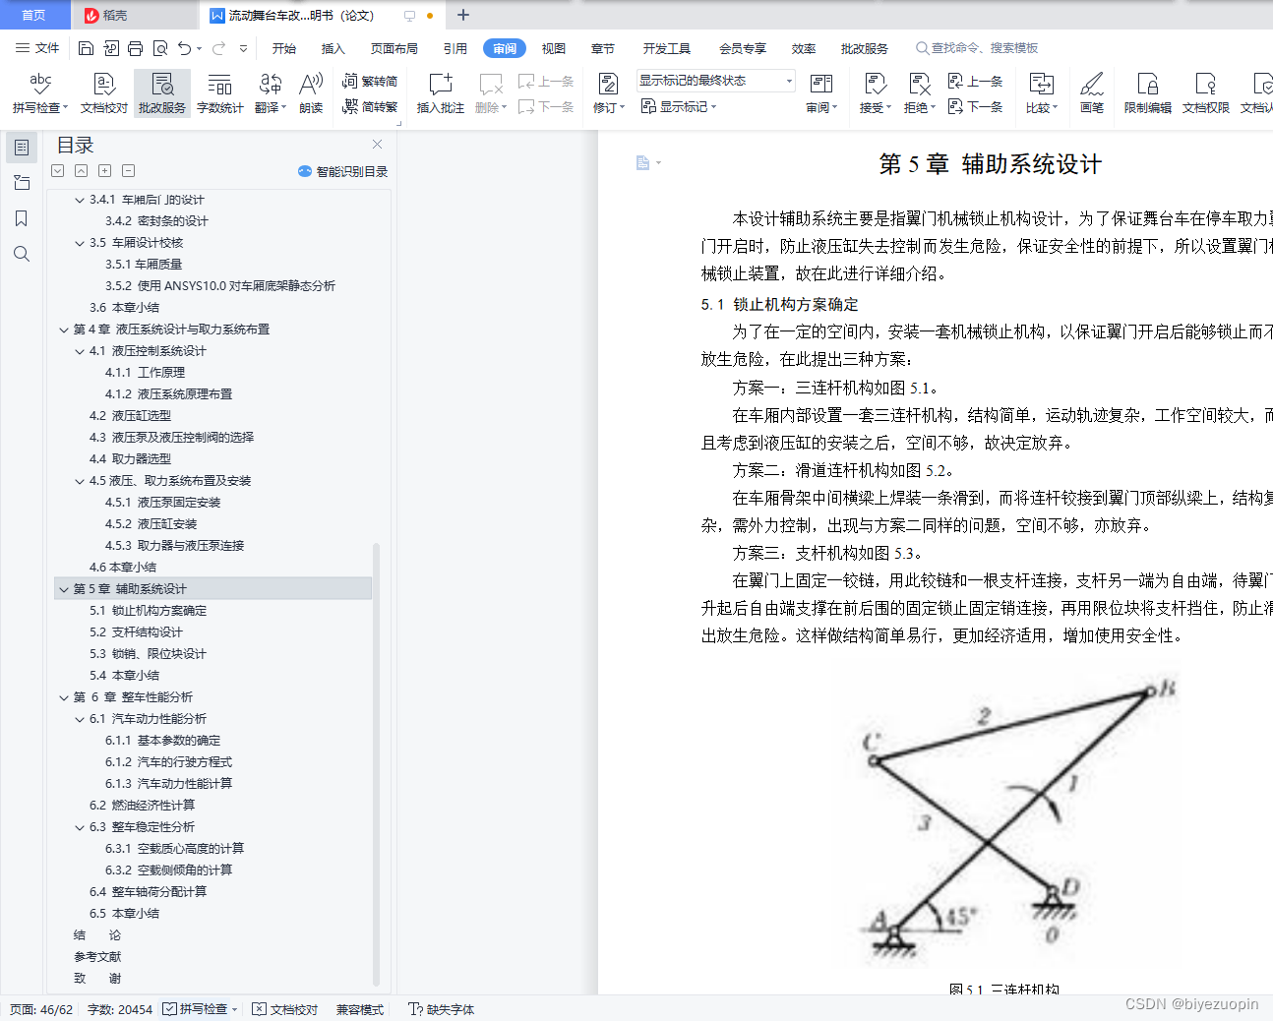Image resolution: width=1273 pixels, height=1021 pixels.
Task: Open quick access toolbar customize dropdown
Action: click(243, 48)
